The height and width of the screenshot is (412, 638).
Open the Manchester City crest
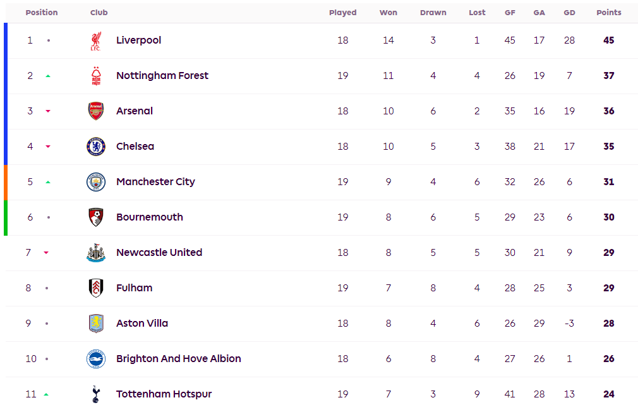point(96,182)
